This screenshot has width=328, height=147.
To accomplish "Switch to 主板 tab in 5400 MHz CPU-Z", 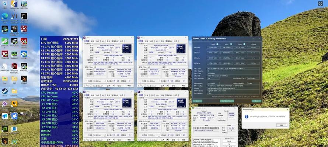I will 92,41.
